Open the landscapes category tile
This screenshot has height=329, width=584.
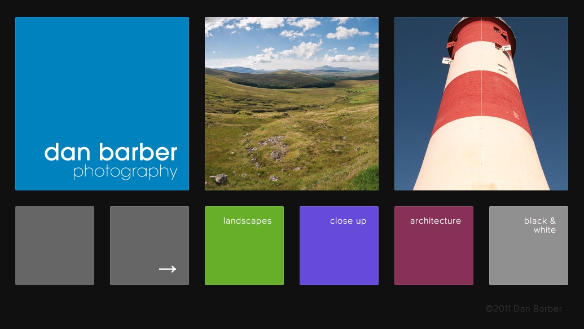coord(244,246)
